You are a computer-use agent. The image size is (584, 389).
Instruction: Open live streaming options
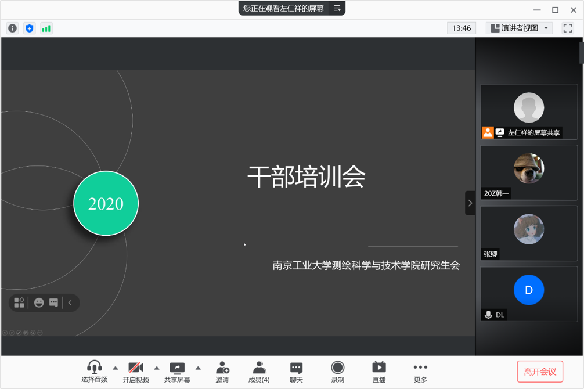[x=379, y=372]
